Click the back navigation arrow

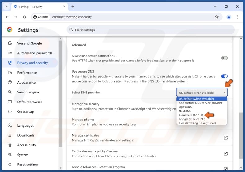pyautogui.click(x=7, y=17)
